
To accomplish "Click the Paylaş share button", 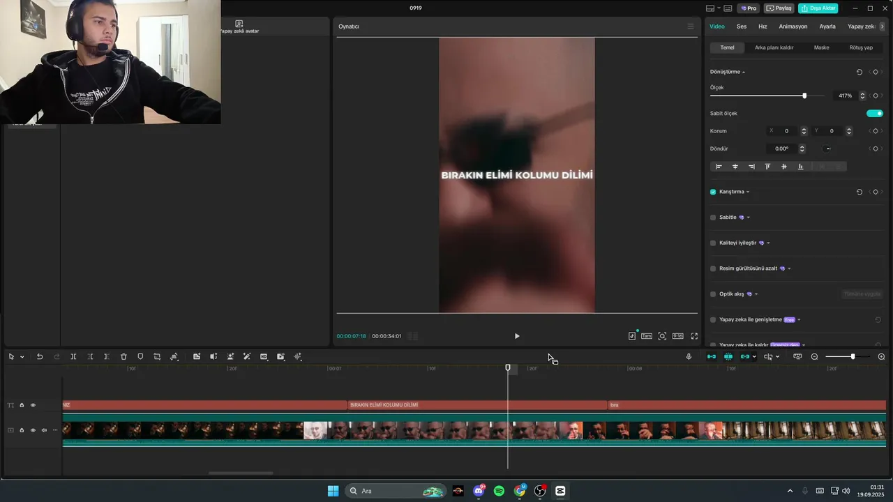I will pyautogui.click(x=779, y=8).
